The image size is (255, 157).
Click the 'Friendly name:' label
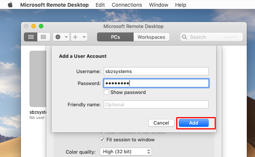[x=84, y=104]
